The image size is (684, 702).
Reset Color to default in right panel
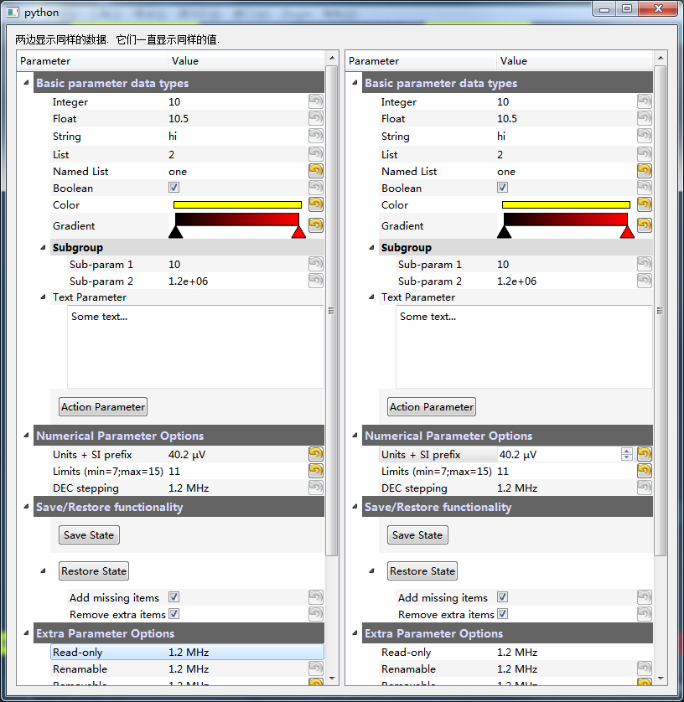(x=645, y=204)
